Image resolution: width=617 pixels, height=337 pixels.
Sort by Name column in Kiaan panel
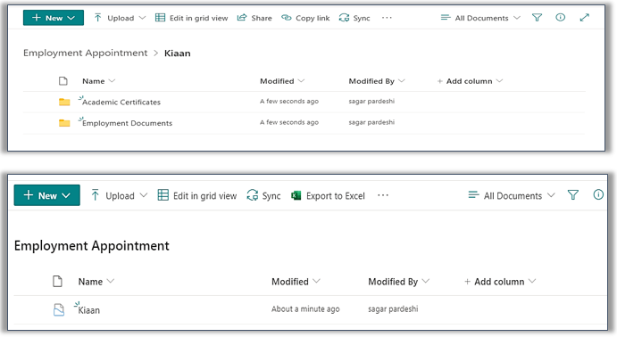[98, 81]
